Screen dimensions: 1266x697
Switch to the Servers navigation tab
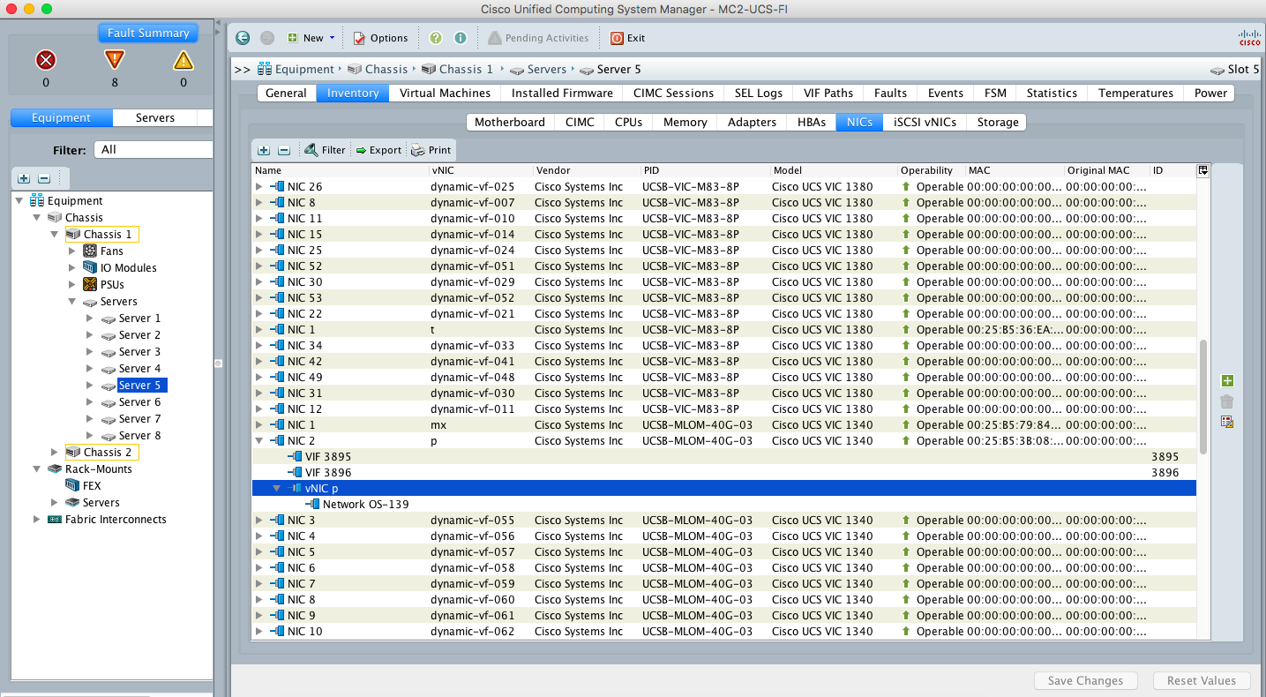click(x=155, y=117)
